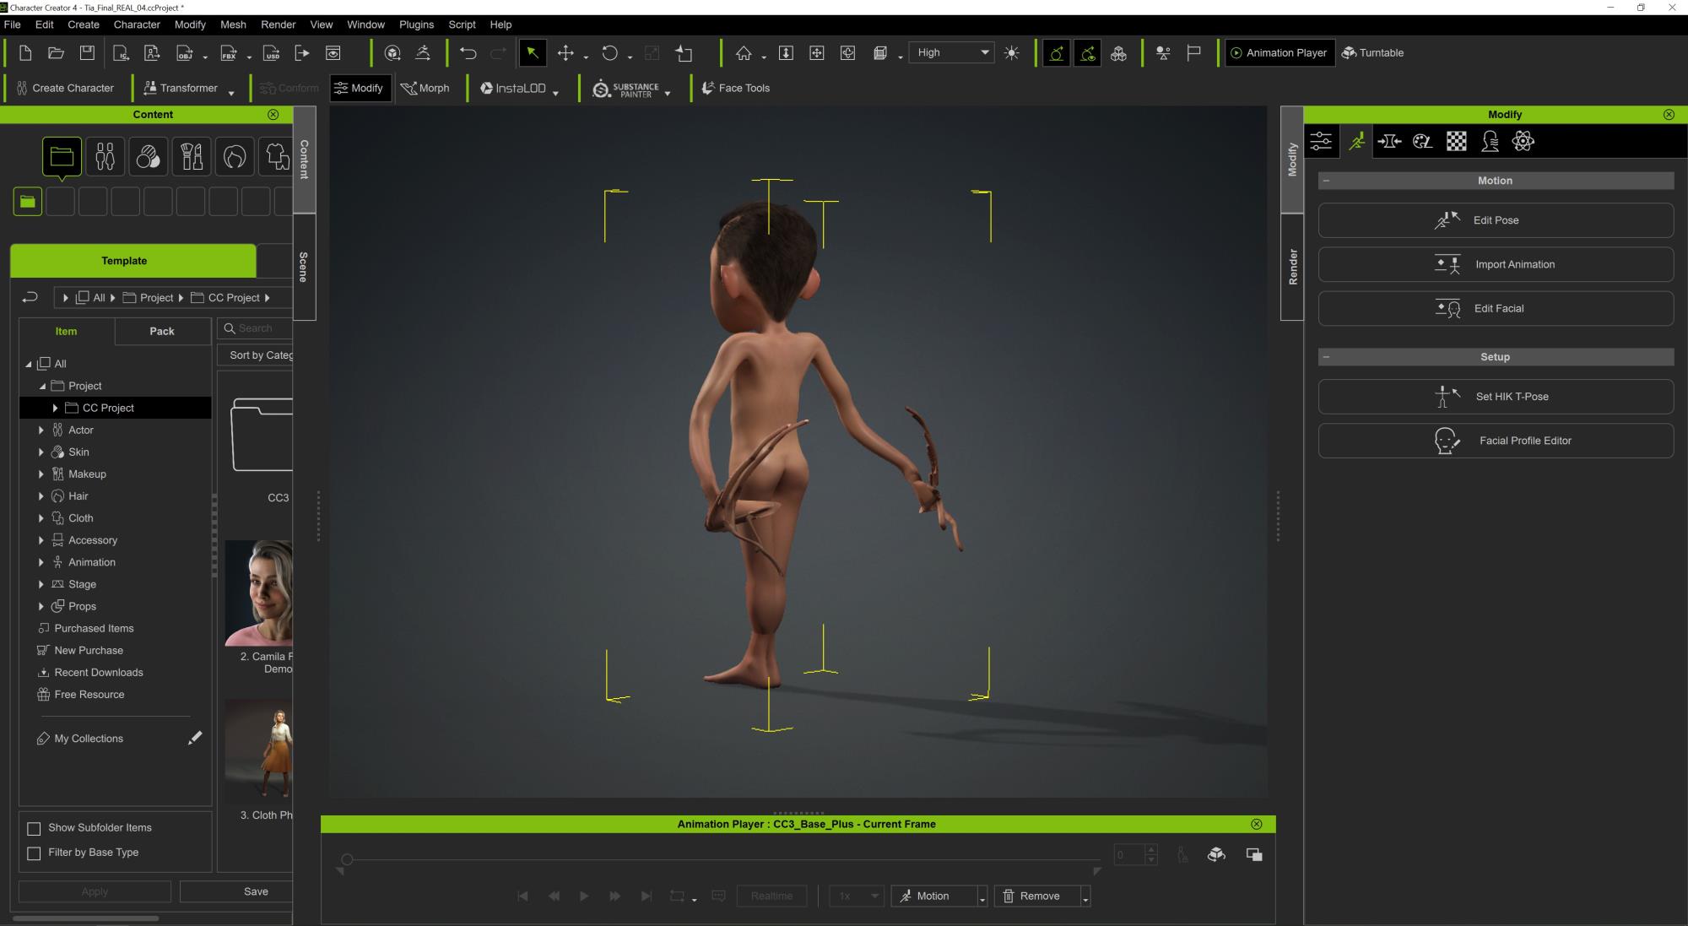Open the High render quality dropdown
1688x926 pixels.
pyautogui.click(x=953, y=52)
